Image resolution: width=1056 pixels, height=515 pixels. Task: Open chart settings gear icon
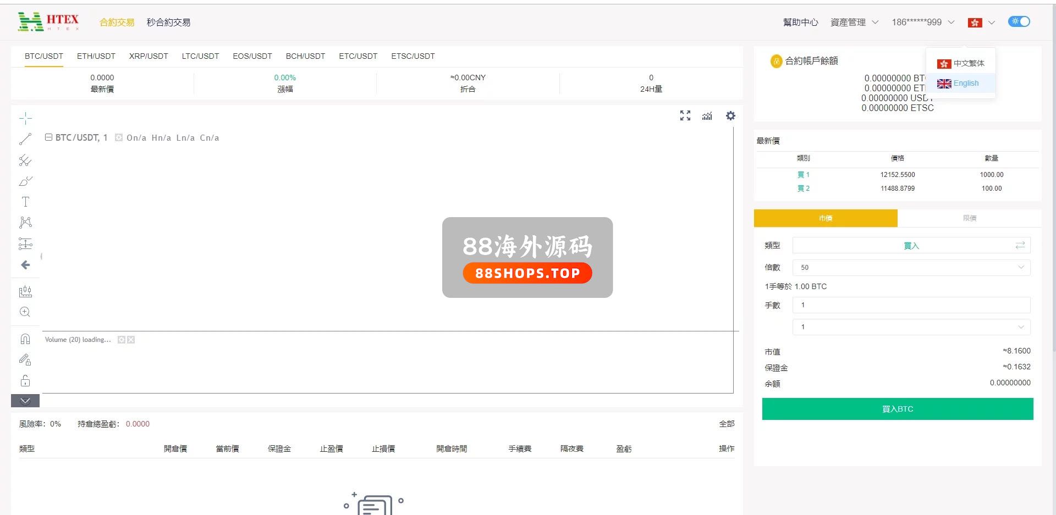(730, 116)
